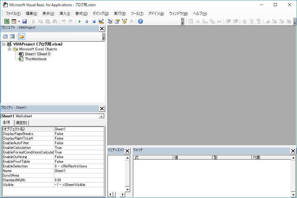Click Immediate window scroll up arrow
The image size is (297, 198).
tap(128, 158)
